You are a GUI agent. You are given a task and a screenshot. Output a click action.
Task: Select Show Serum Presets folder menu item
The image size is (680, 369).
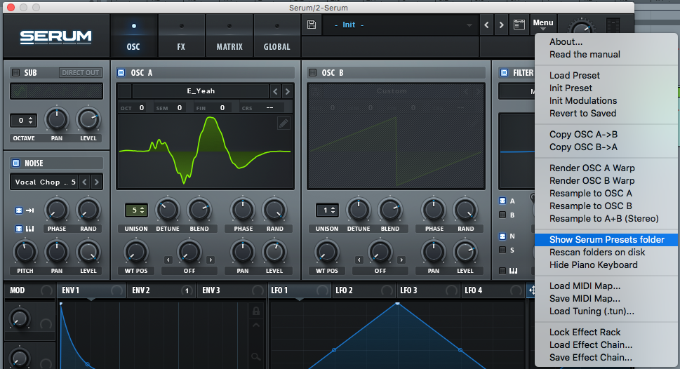click(606, 240)
